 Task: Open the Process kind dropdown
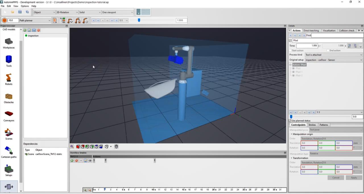(334, 55)
